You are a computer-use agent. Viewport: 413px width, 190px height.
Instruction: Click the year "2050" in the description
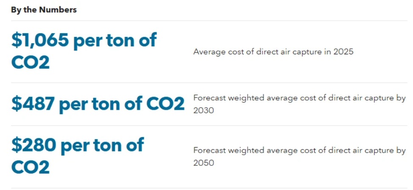tap(204, 163)
